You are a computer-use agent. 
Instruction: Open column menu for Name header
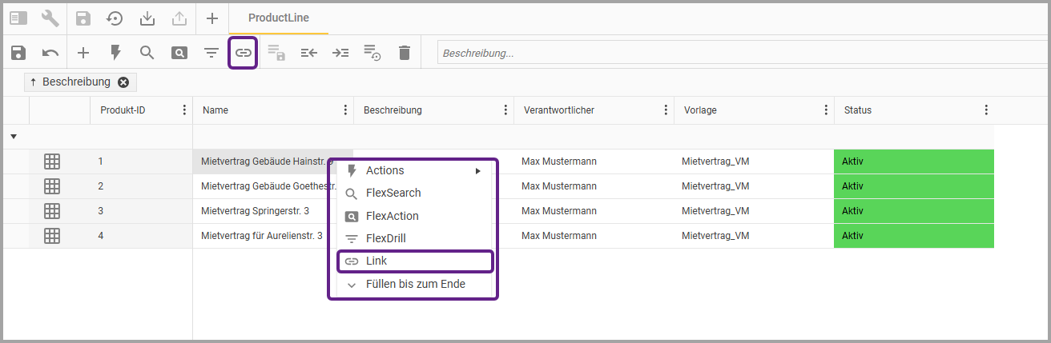345,110
